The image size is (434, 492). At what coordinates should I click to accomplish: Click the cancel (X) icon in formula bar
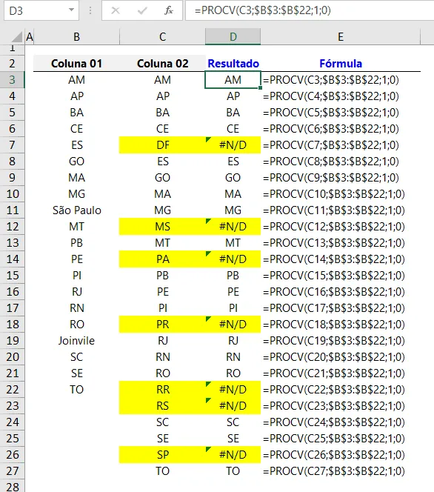[116, 10]
